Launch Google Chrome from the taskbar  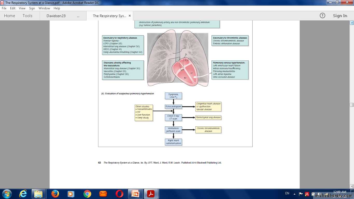pos(87,194)
